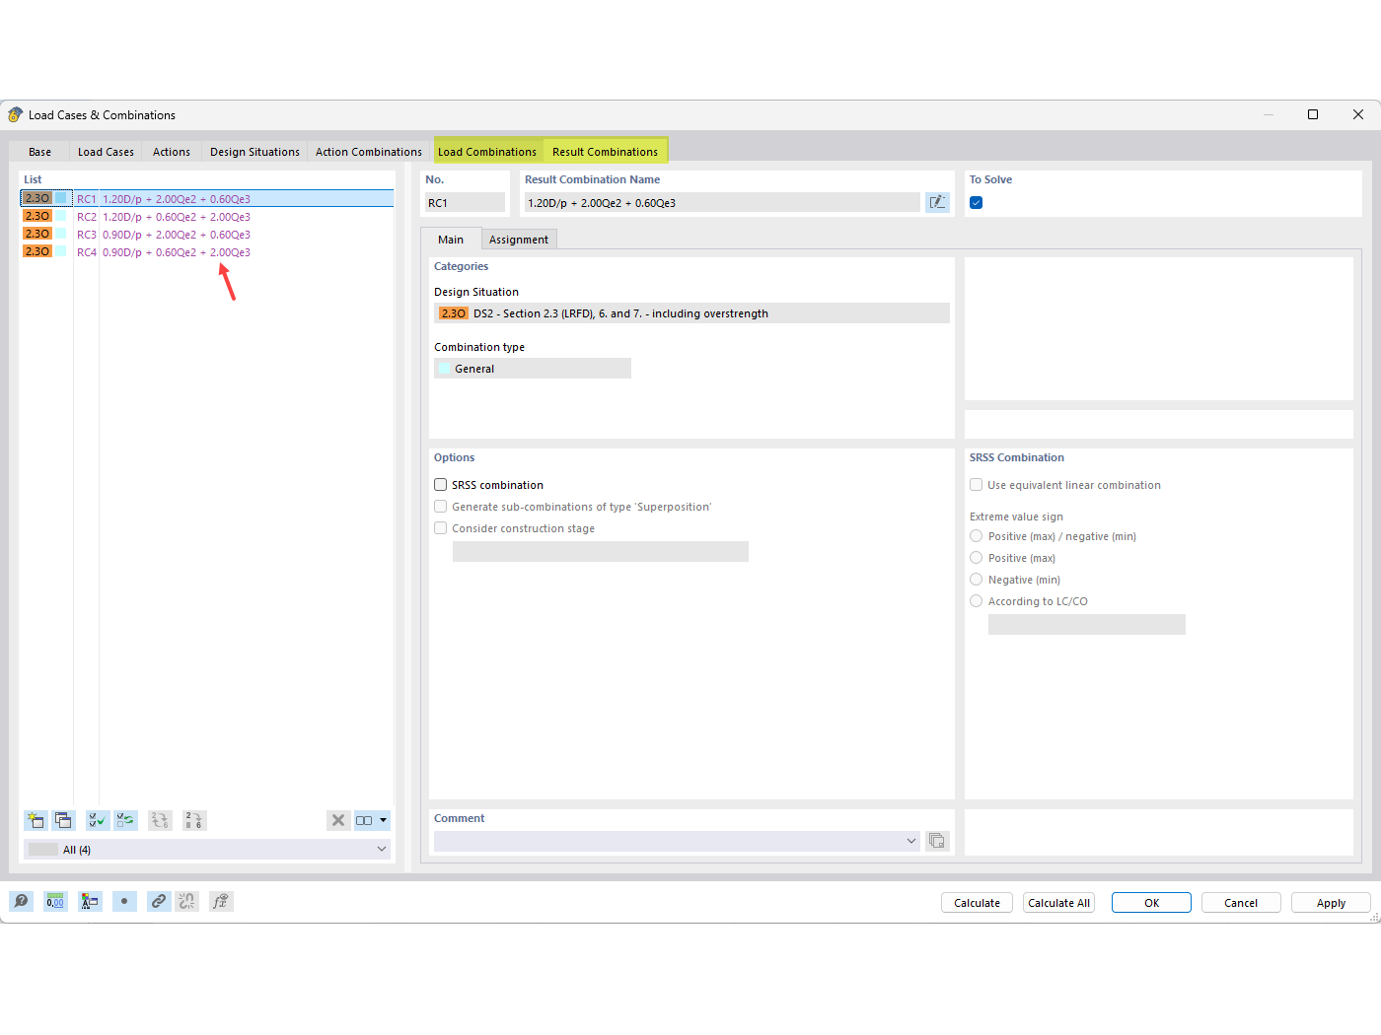
Task: Confirm with the OK button
Action: [1151, 903]
